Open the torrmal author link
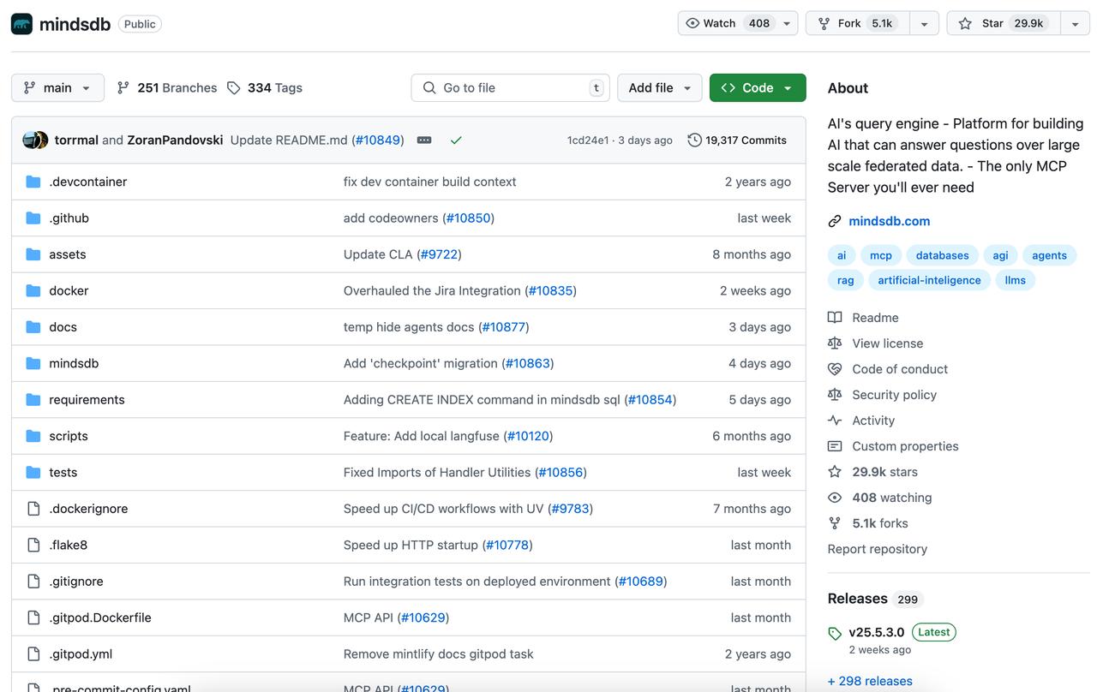This screenshot has width=1097, height=692. [x=76, y=140]
